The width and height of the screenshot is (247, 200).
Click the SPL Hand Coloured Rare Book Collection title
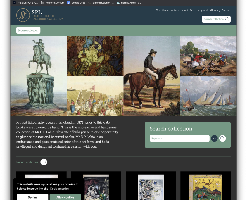tap(47, 15)
